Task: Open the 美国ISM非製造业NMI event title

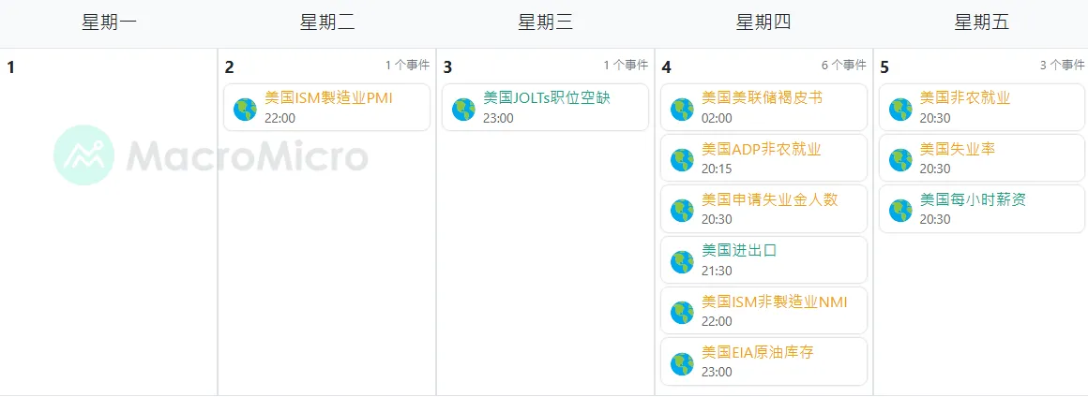Action: pos(774,301)
